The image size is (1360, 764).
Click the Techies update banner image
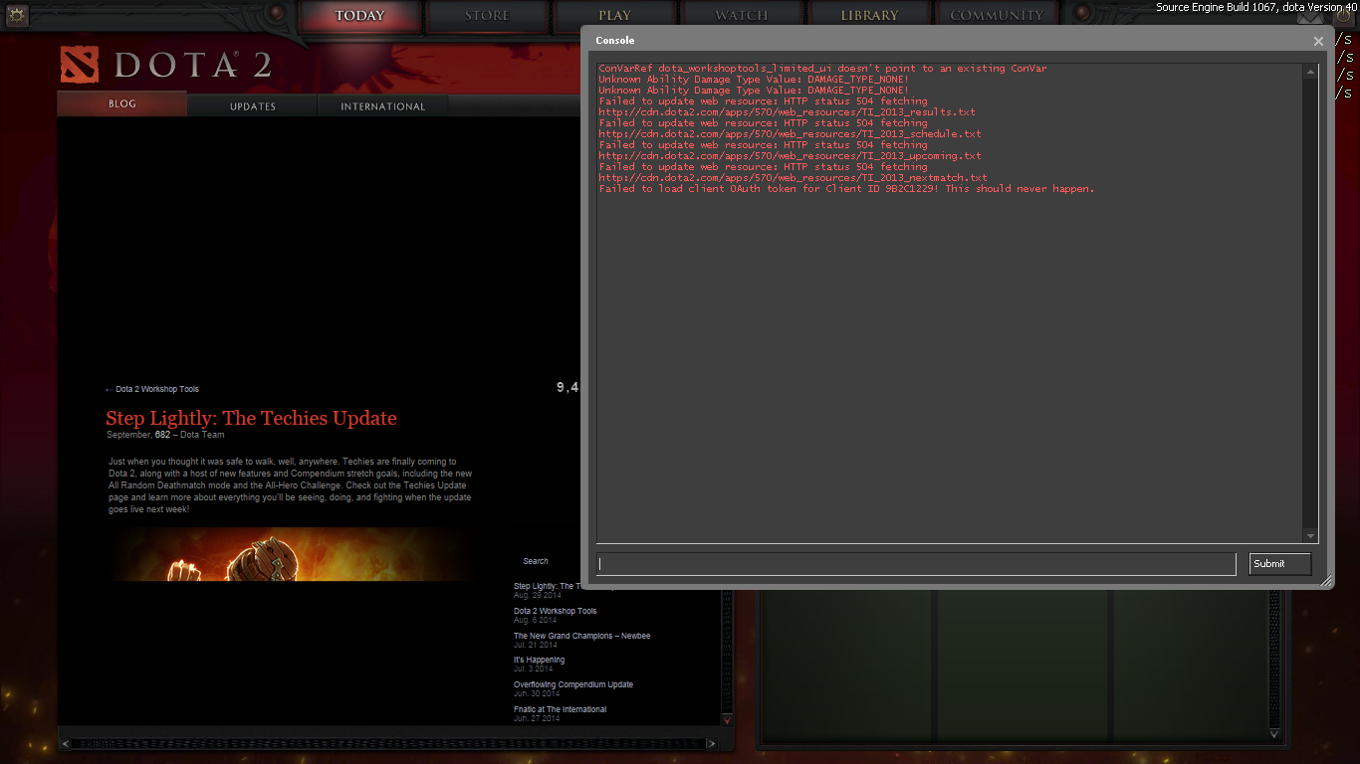pos(291,554)
